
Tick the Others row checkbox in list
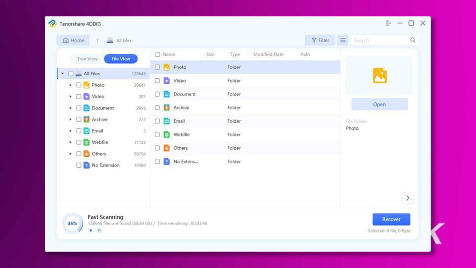click(x=157, y=148)
